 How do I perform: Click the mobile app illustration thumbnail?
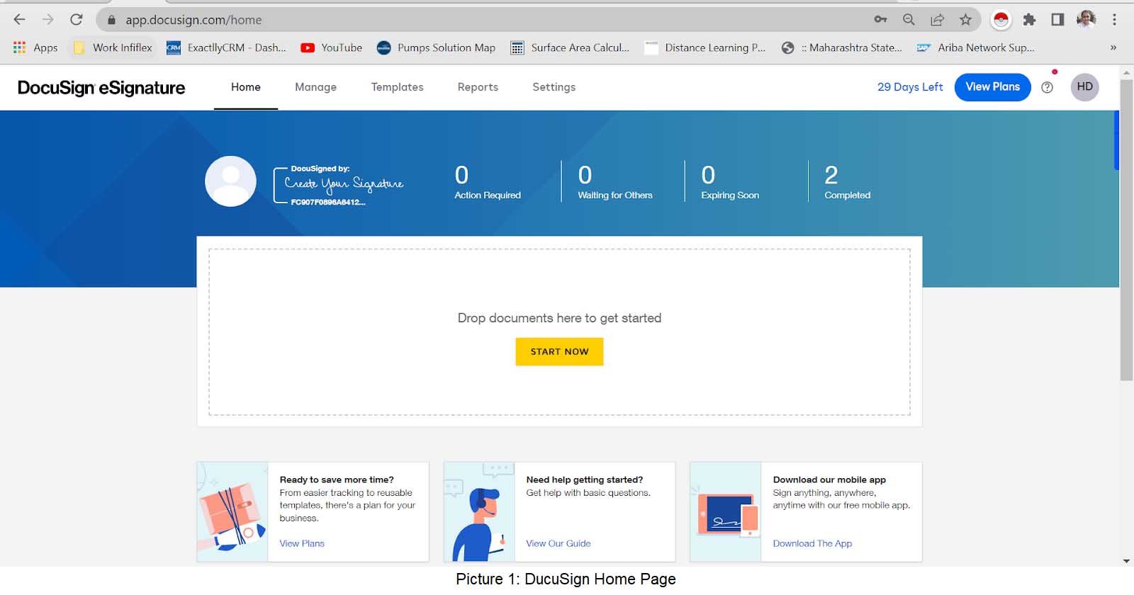click(x=726, y=512)
